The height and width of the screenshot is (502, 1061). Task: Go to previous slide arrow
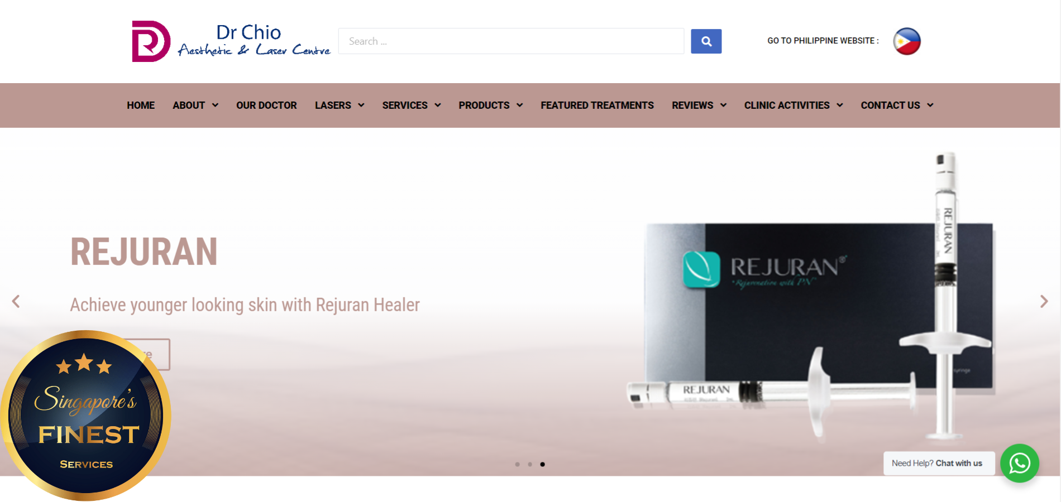tap(16, 302)
